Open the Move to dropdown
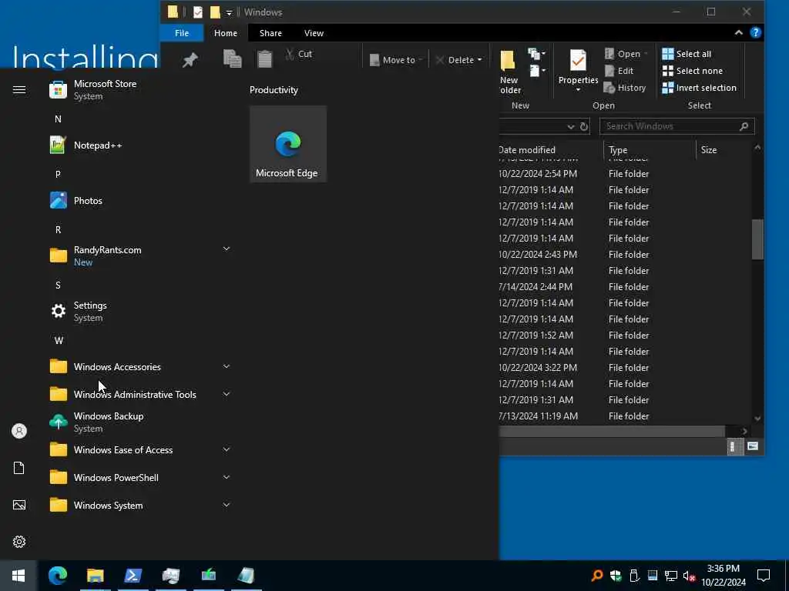 [397, 60]
